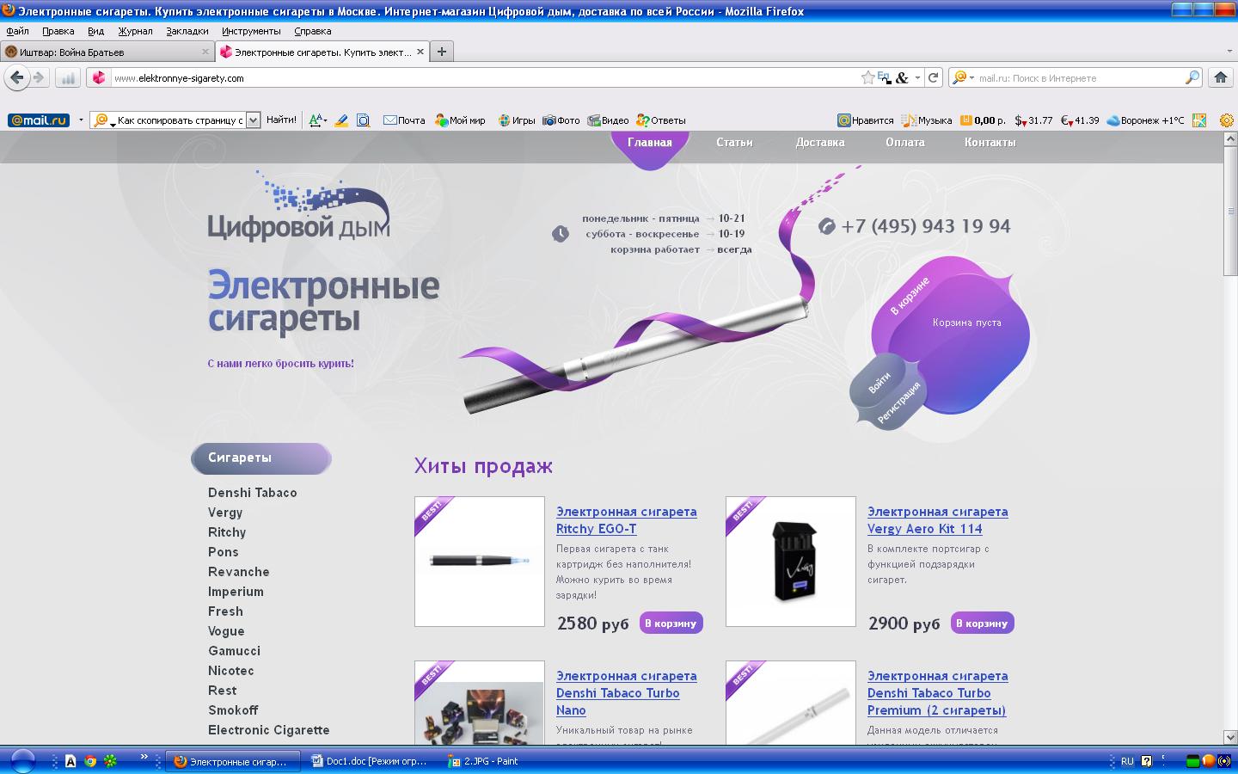Open the text size tool in Mail.ru toolbar

pyautogui.click(x=317, y=120)
